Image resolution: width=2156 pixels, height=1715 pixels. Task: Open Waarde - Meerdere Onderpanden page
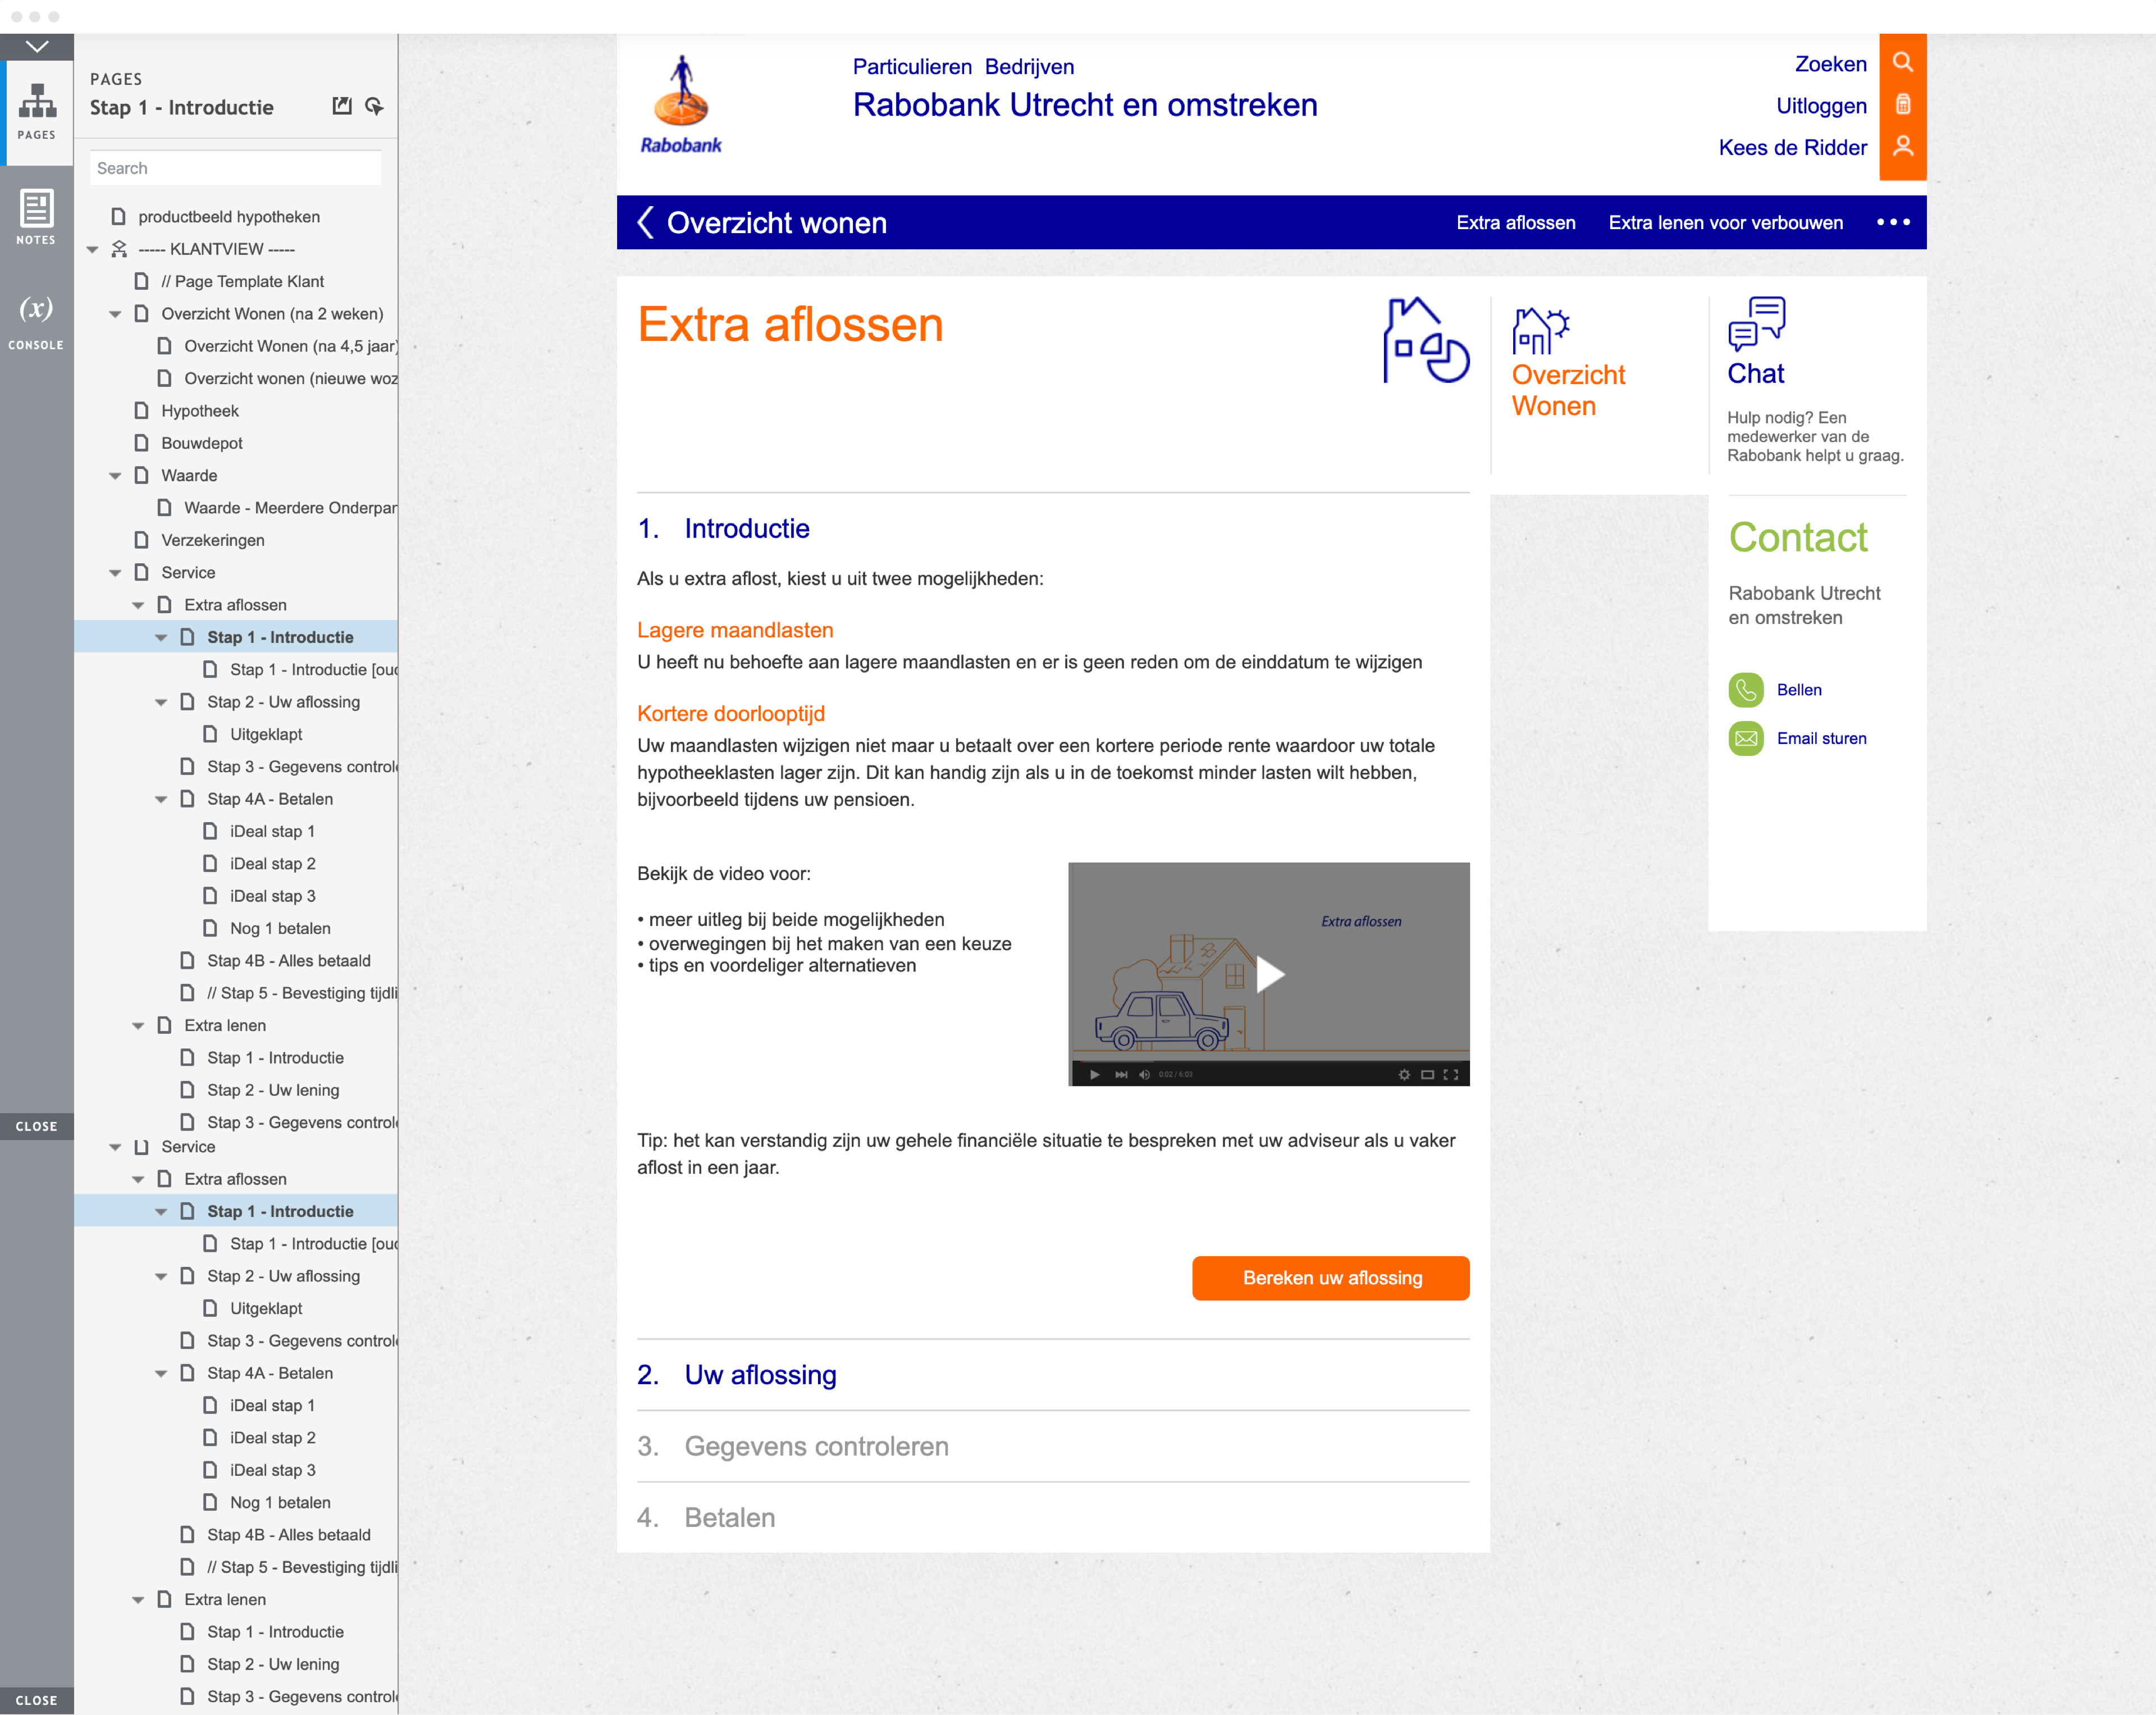point(290,508)
